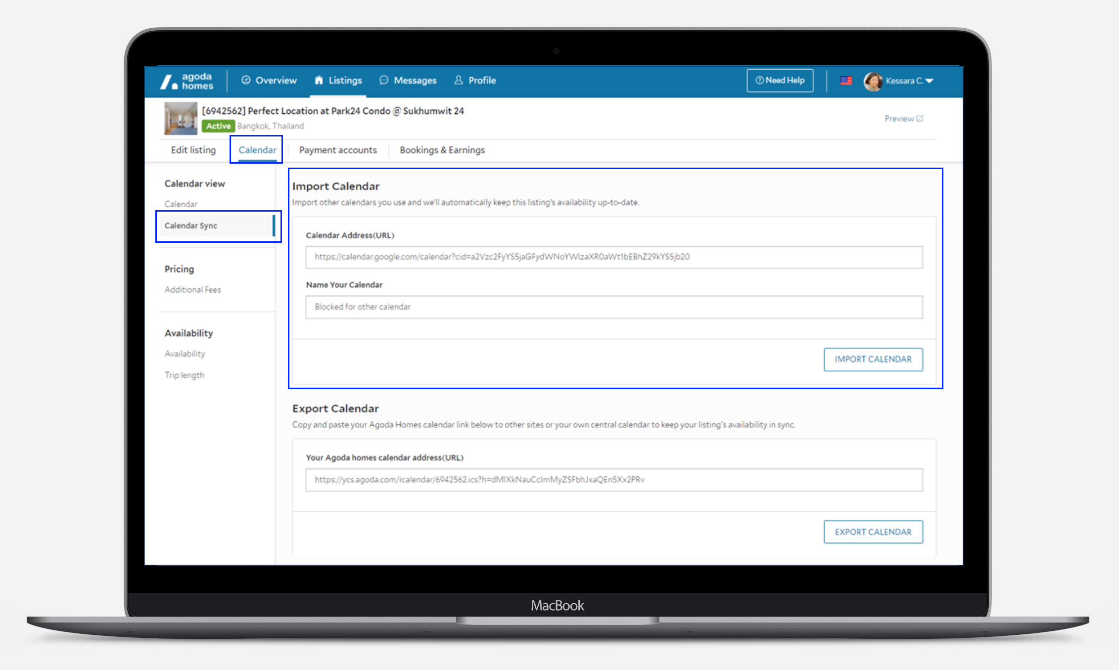Switch to the Edit listing tab
Screen dimensions: 1119x670
193,150
